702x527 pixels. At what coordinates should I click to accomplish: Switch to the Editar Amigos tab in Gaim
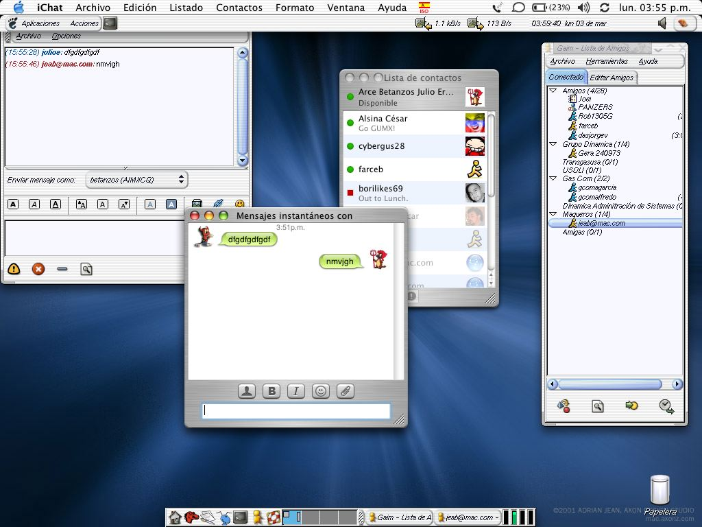click(x=612, y=78)
